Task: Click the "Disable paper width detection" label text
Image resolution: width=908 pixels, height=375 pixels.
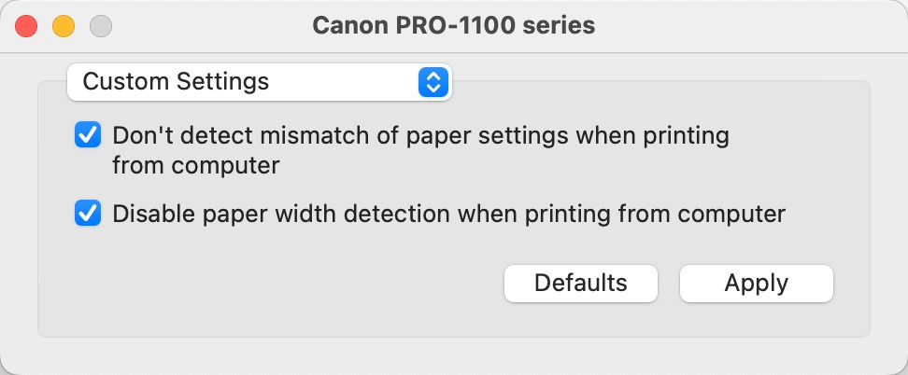Action: (x=448, y=215)
